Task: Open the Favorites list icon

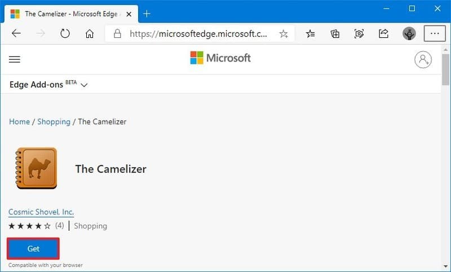Action: coord(311,34)
